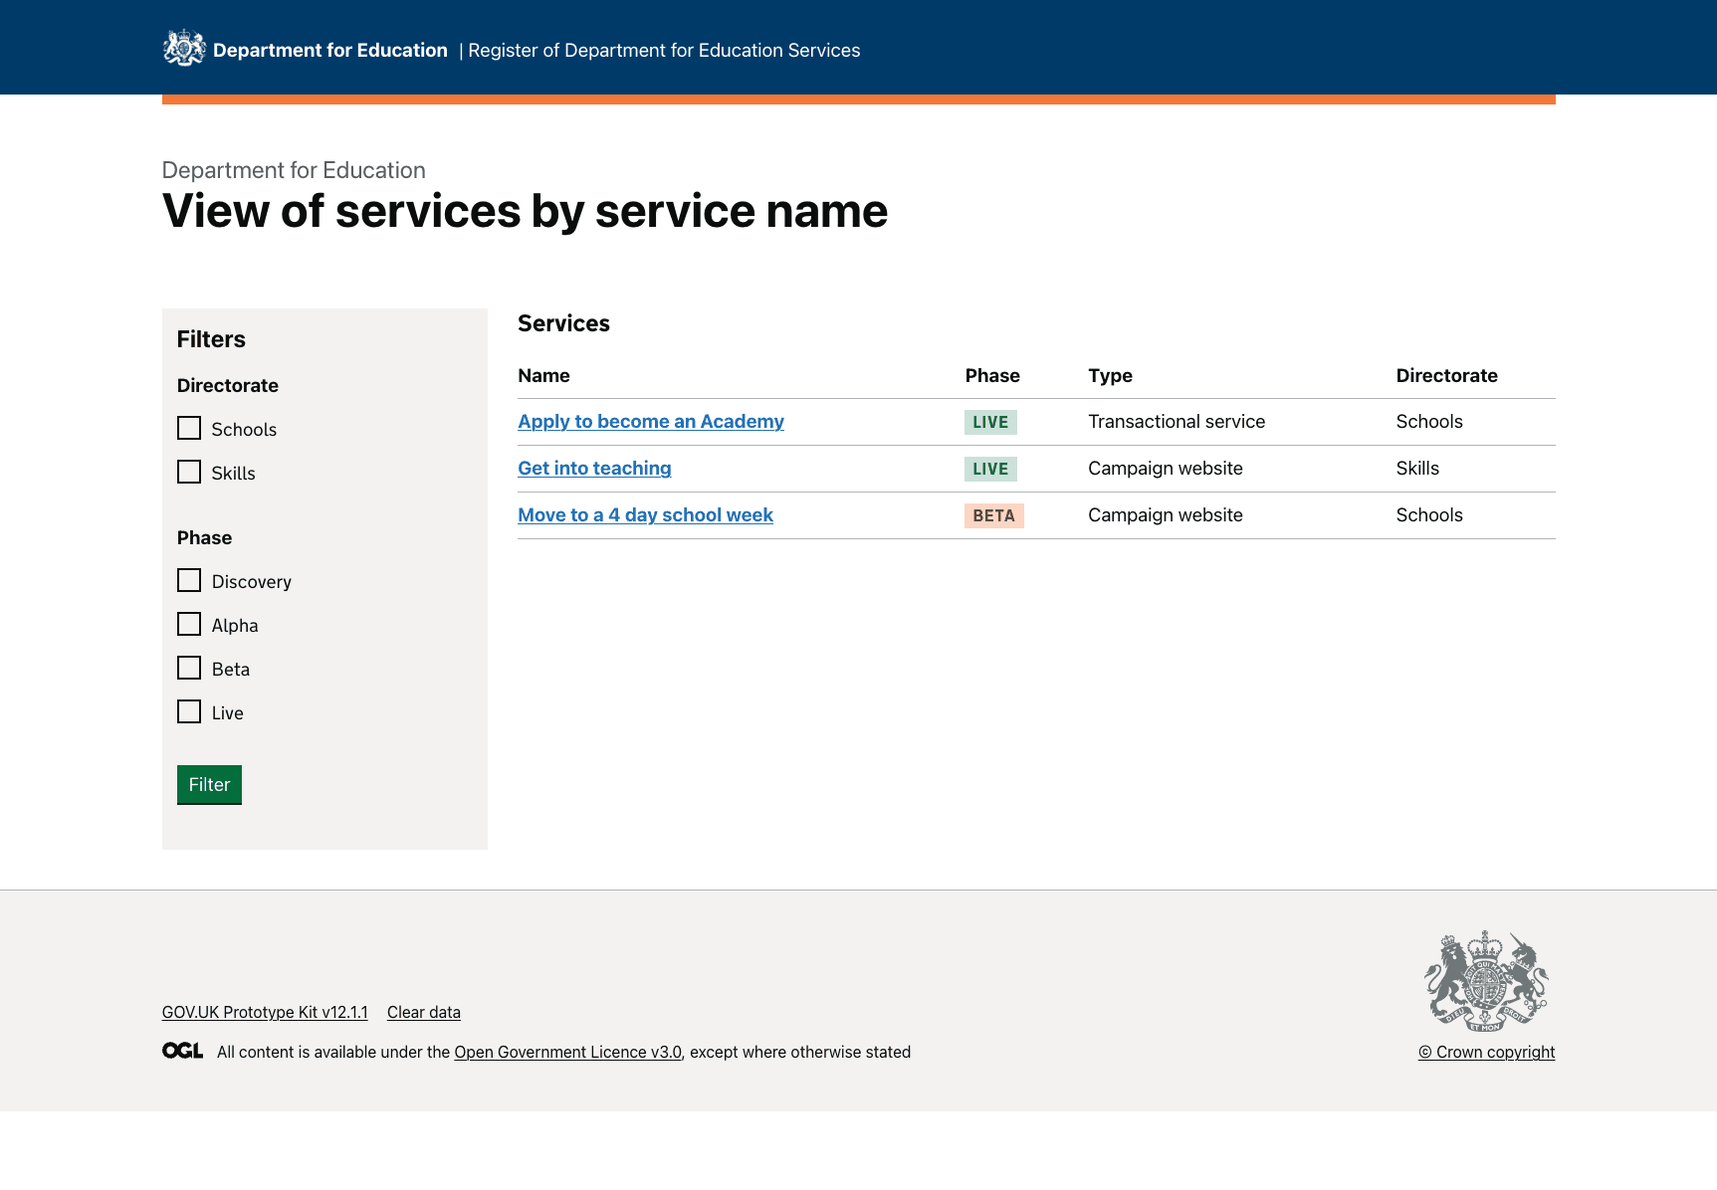The image size is (1717, 1190).
Task: Open the Apply to become an Academy service
Action: [x=650, y=421]
